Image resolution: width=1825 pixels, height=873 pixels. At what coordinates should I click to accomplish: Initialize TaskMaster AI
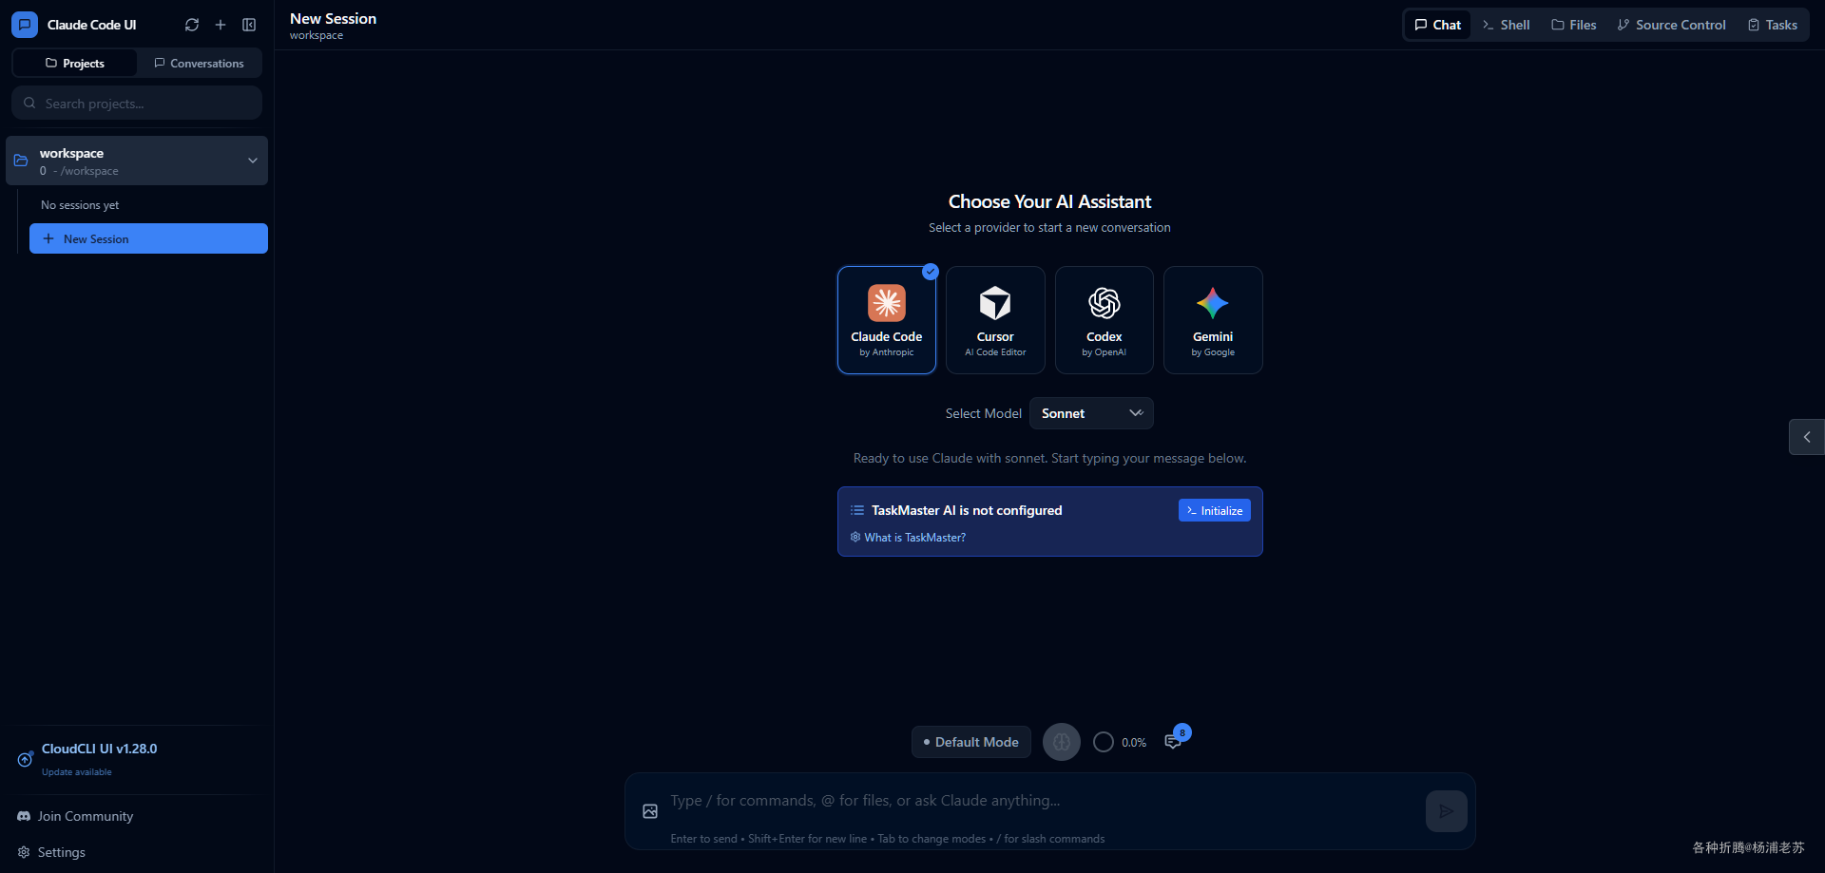pos(1215,510)
